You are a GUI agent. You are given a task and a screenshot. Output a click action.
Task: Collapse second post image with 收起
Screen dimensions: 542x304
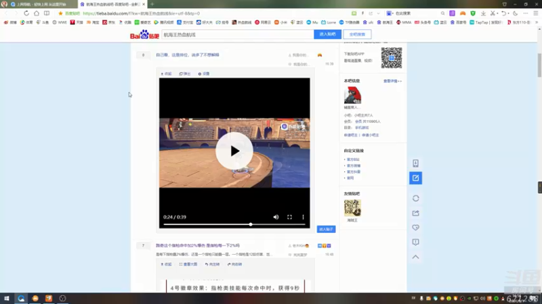[166, 264]
